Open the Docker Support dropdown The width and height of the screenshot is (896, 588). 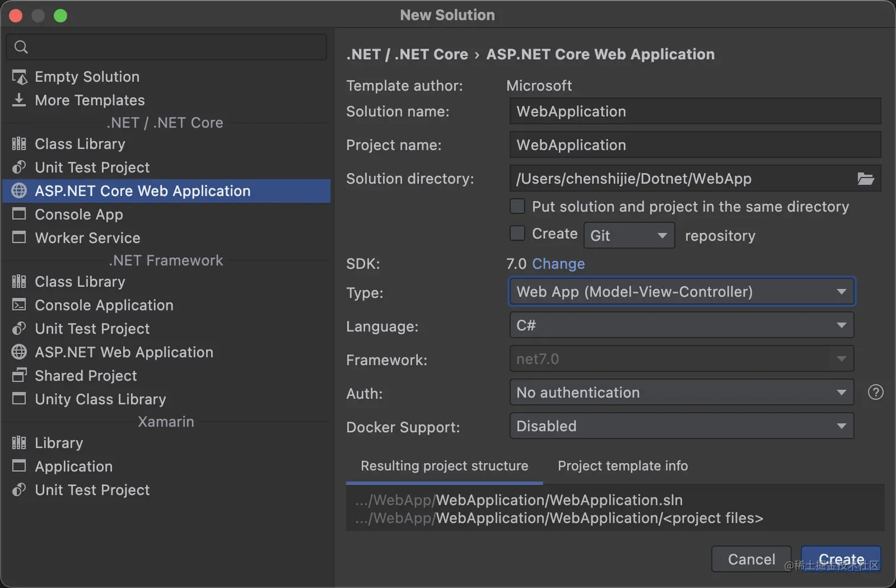click(x=681, y=426)
